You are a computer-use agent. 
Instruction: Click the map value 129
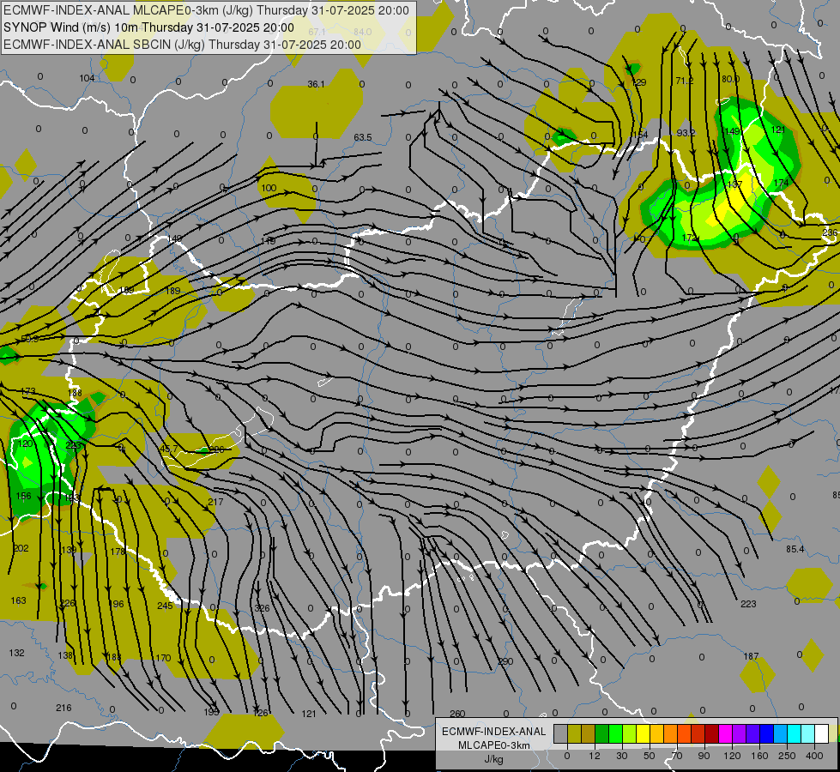639,82
